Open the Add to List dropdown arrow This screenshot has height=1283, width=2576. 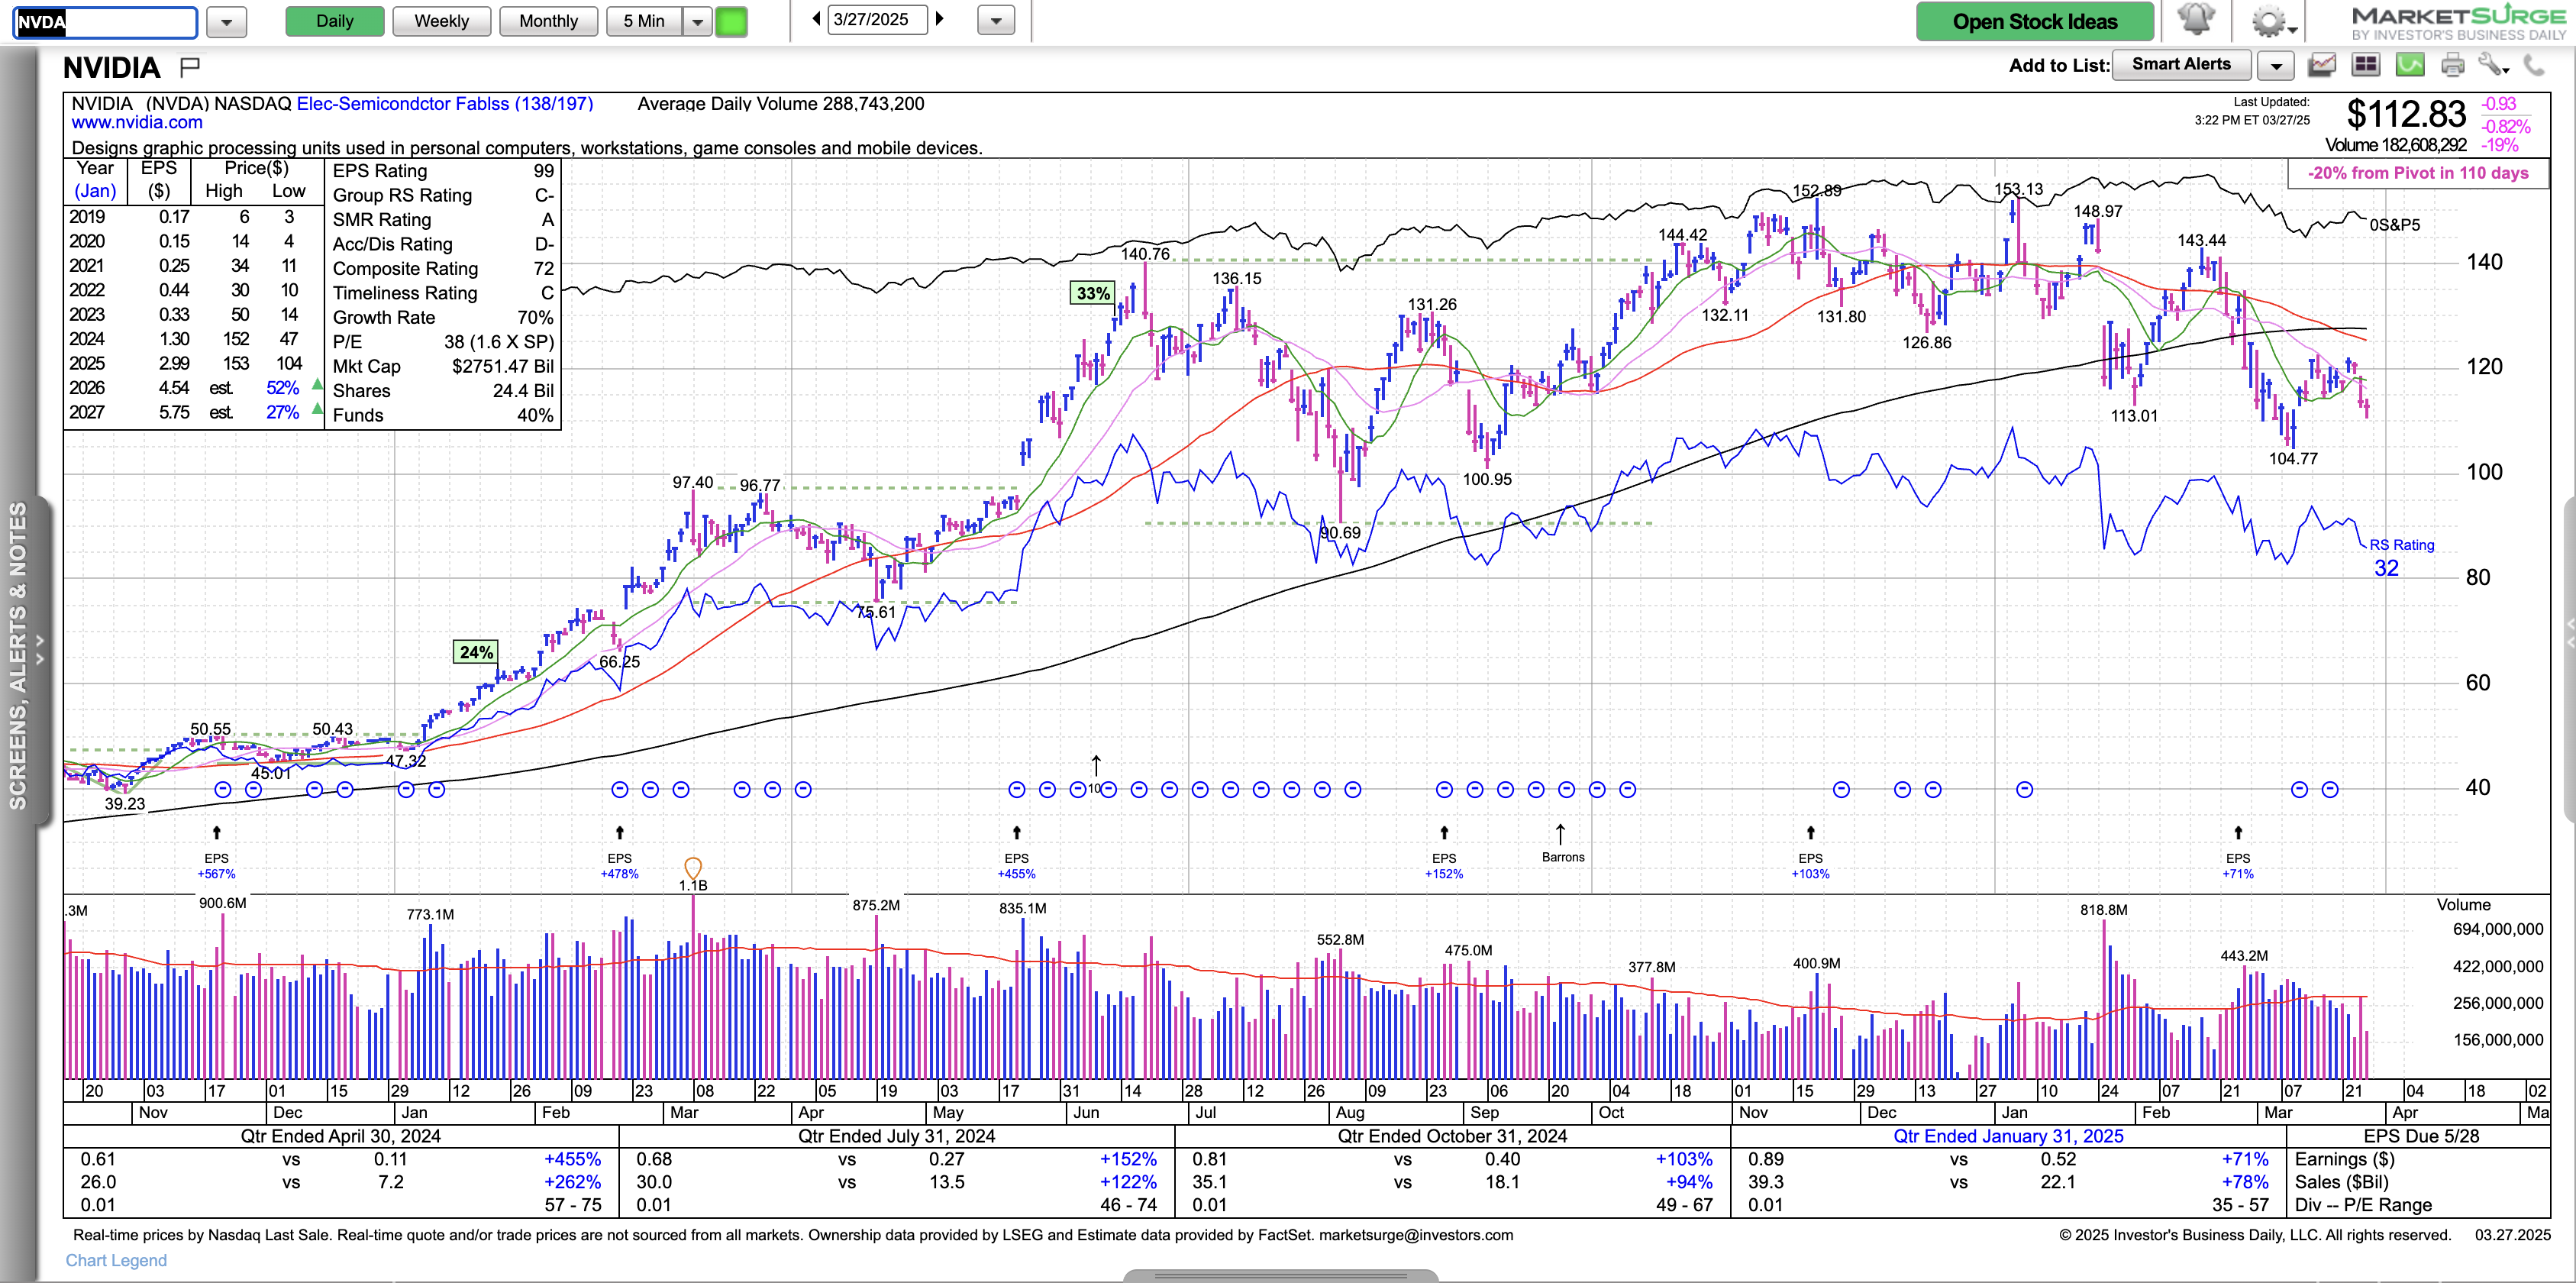(2276, 66)
